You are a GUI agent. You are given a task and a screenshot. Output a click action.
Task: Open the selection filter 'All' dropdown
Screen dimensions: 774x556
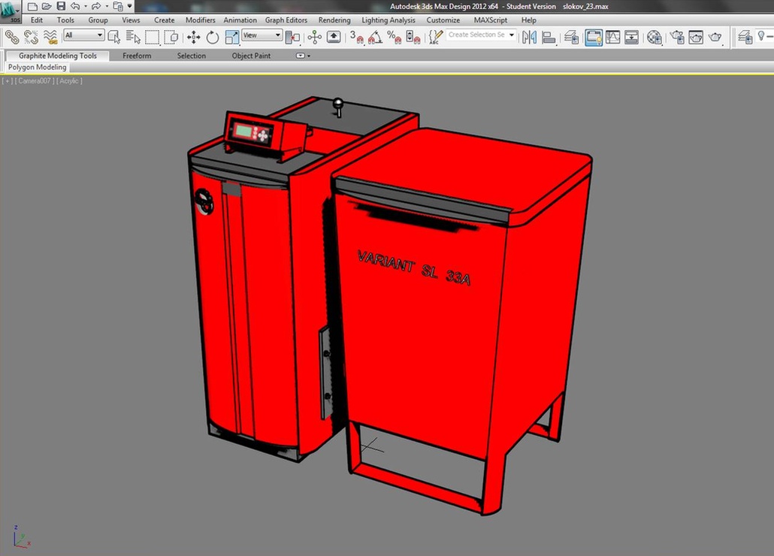coord(84,35)
